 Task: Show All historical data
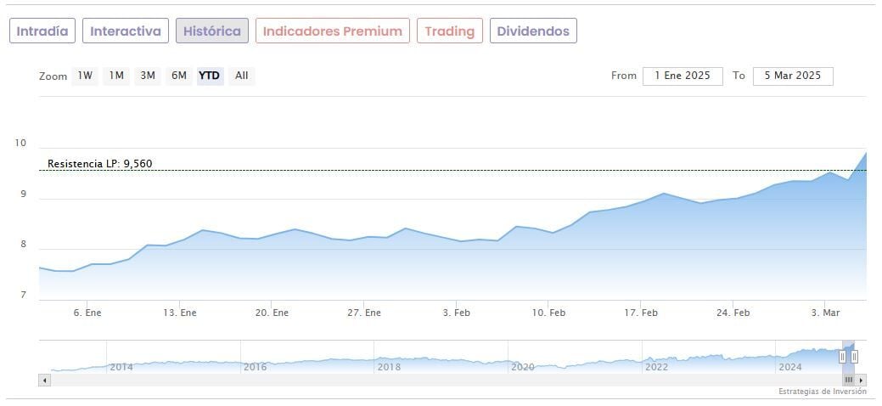242,76
